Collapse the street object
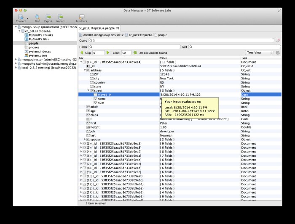Viewport: 295px width, 224px height. coord(88,90)
